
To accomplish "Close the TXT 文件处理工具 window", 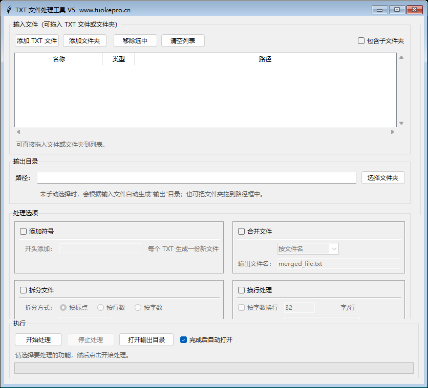I will [415, 10].
